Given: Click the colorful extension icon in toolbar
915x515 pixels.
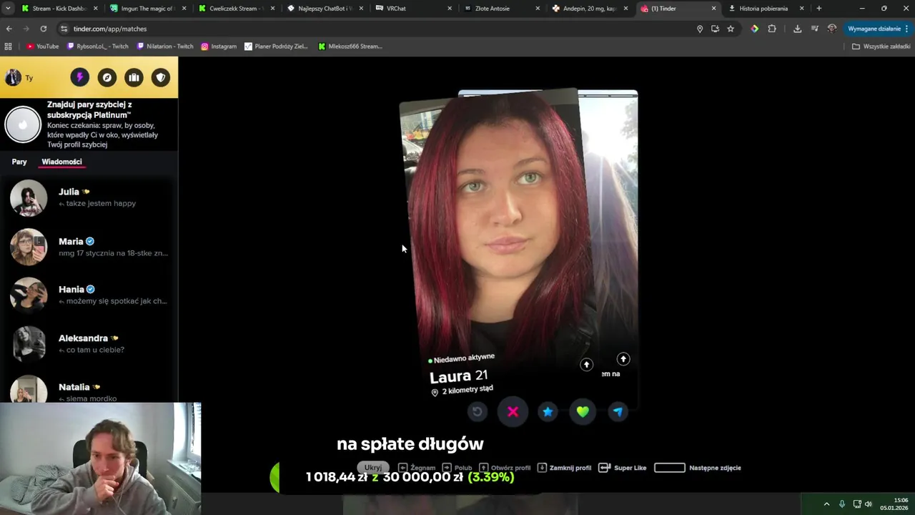Looking at the screenshot, I should pos(754,29).
